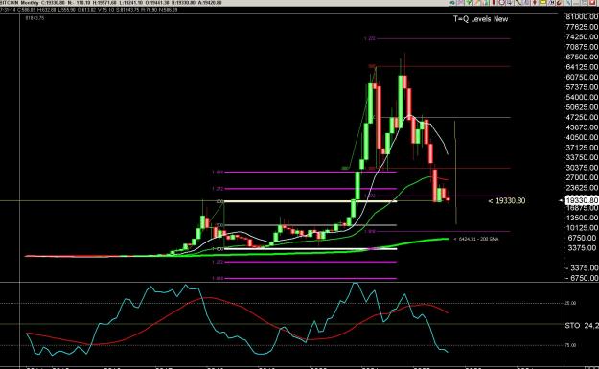The height and width of the screenshot is (369, 599).
Task: Click the '< 19330.80' current price annotation
Action: pos(507,200)
